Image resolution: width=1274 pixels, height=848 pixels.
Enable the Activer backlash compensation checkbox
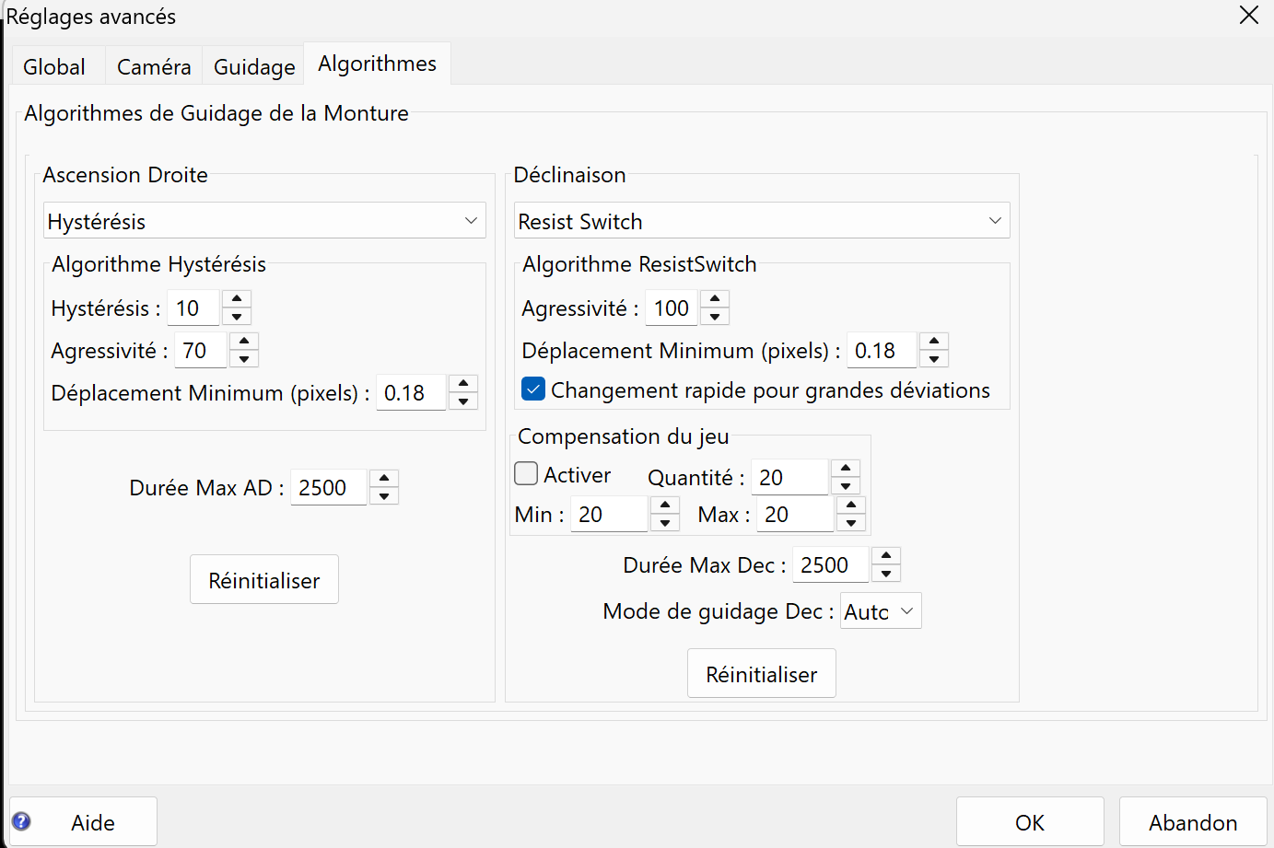pyautogui.click(x=526, y=473)
